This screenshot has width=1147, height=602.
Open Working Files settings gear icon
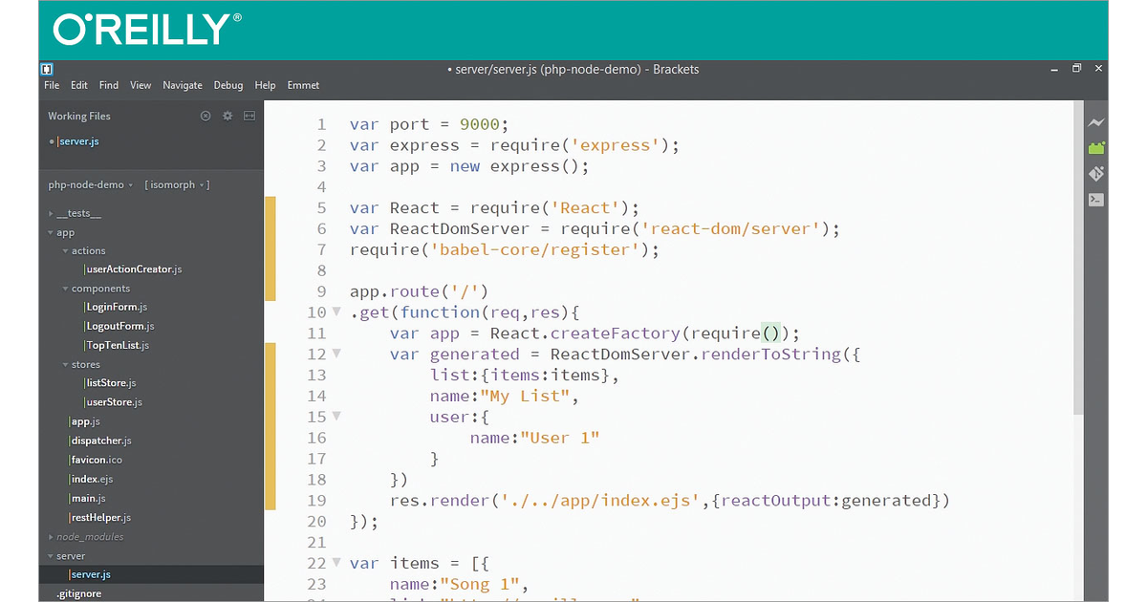[x=227, y=116]
